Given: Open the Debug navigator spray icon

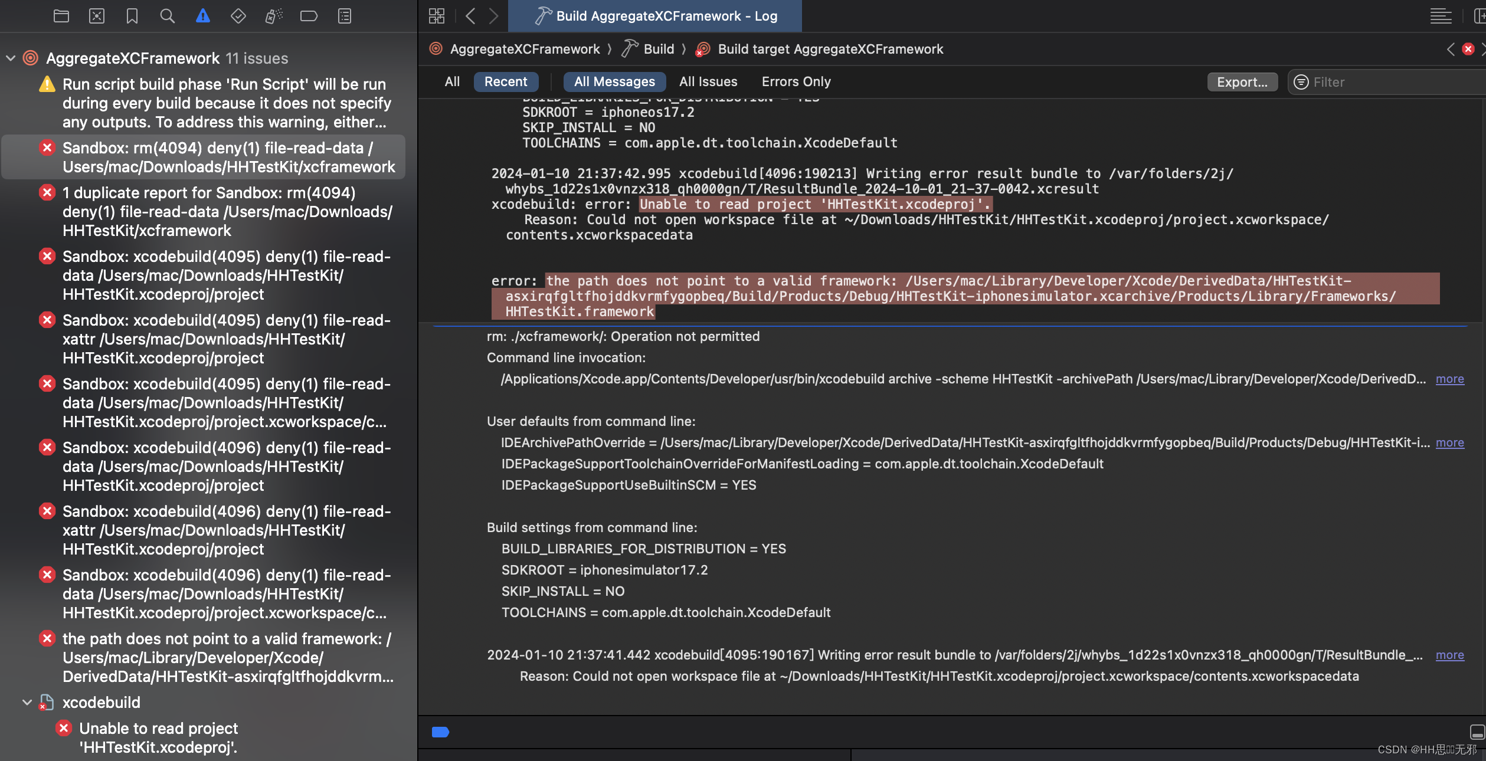Looking at the screenshot, I should click(274, 16).
